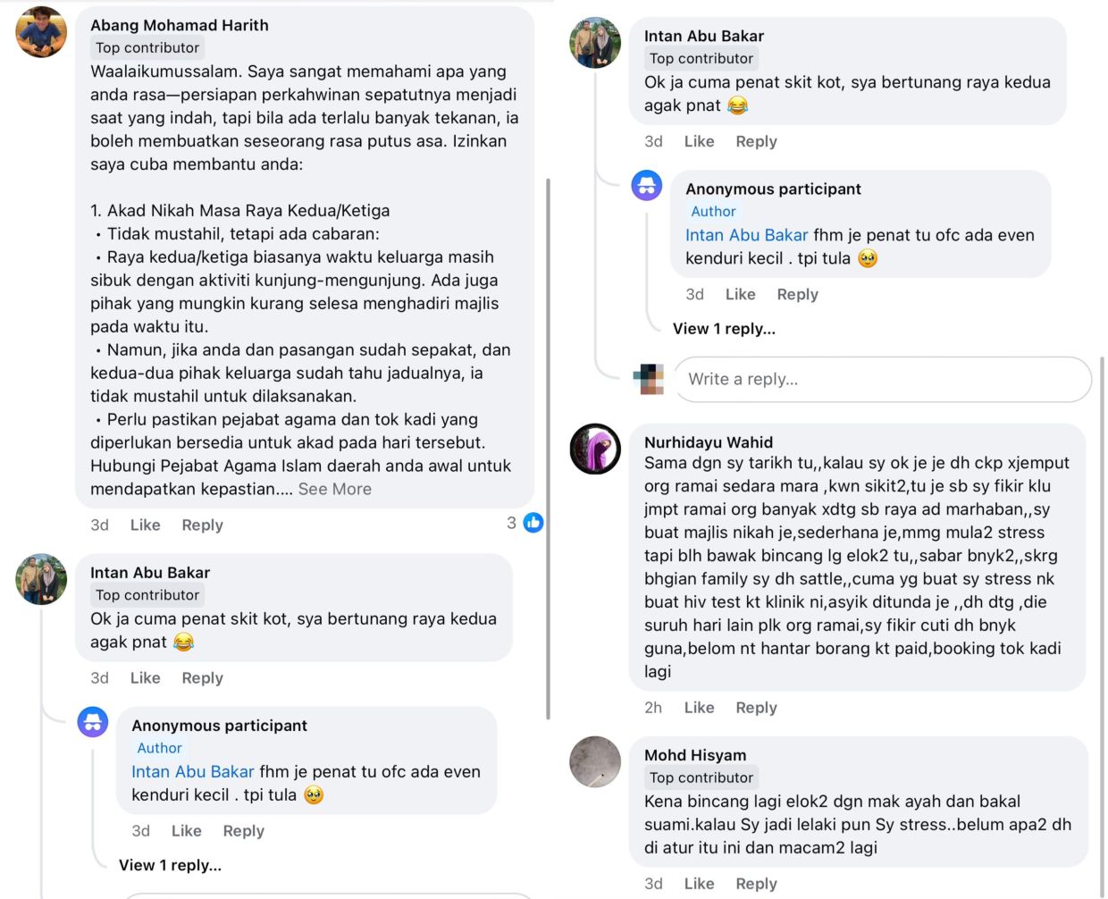Open Mohd Hisyam's avatar

tap(595, 762)
